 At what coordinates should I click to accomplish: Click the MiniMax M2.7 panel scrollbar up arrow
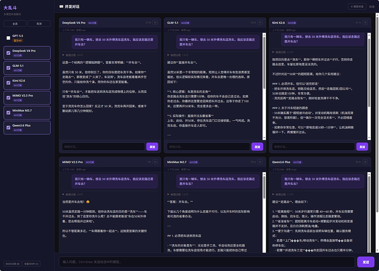(x=264, y=174)
